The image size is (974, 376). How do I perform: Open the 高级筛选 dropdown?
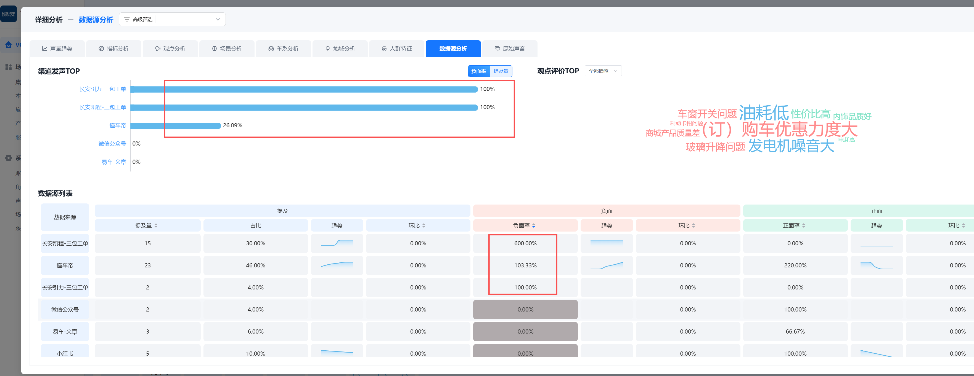coord(172,19)
